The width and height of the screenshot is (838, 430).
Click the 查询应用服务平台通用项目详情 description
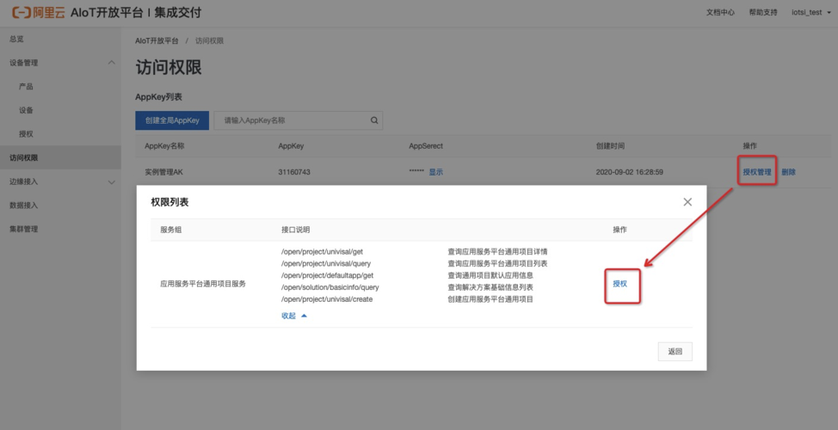click(x=497, y=252)
